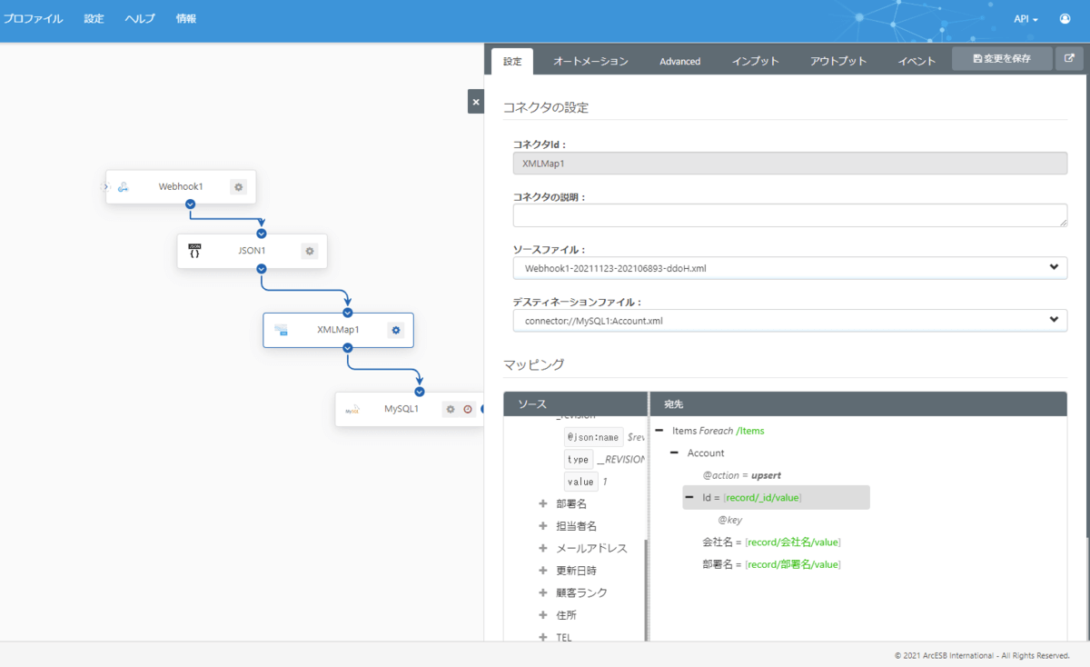
Task: Expand the TEL source node
Action: point(543,637)
